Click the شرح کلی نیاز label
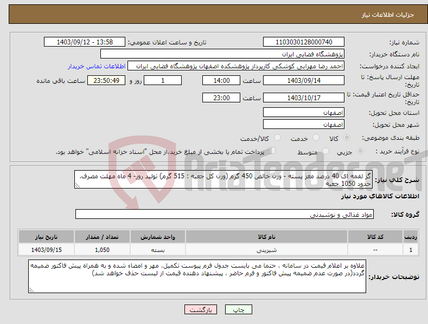 [397, 180]
